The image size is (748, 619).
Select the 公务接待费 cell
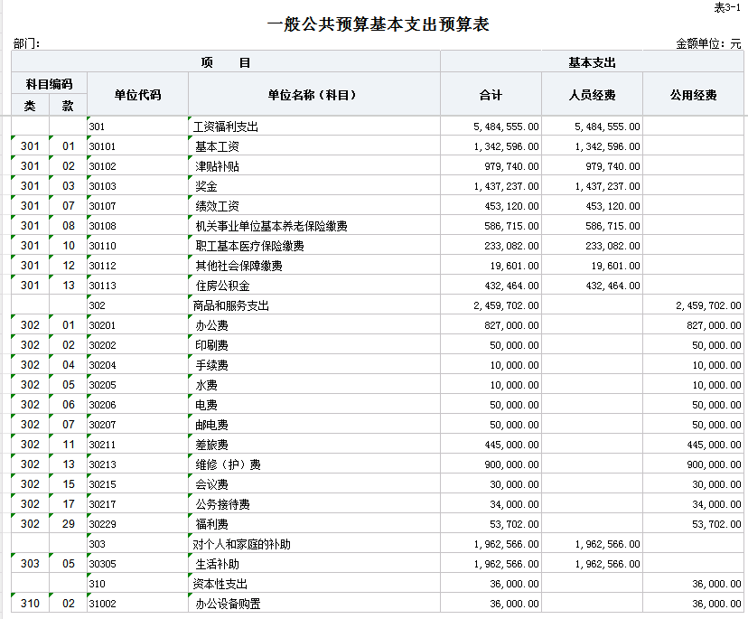click(x=313, y=504)
